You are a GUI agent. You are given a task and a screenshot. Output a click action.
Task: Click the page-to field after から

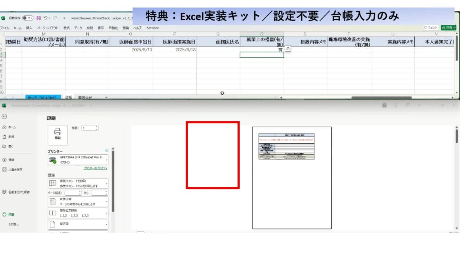point(100,193)
